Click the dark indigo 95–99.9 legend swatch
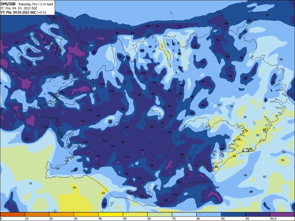 [258, 215]
